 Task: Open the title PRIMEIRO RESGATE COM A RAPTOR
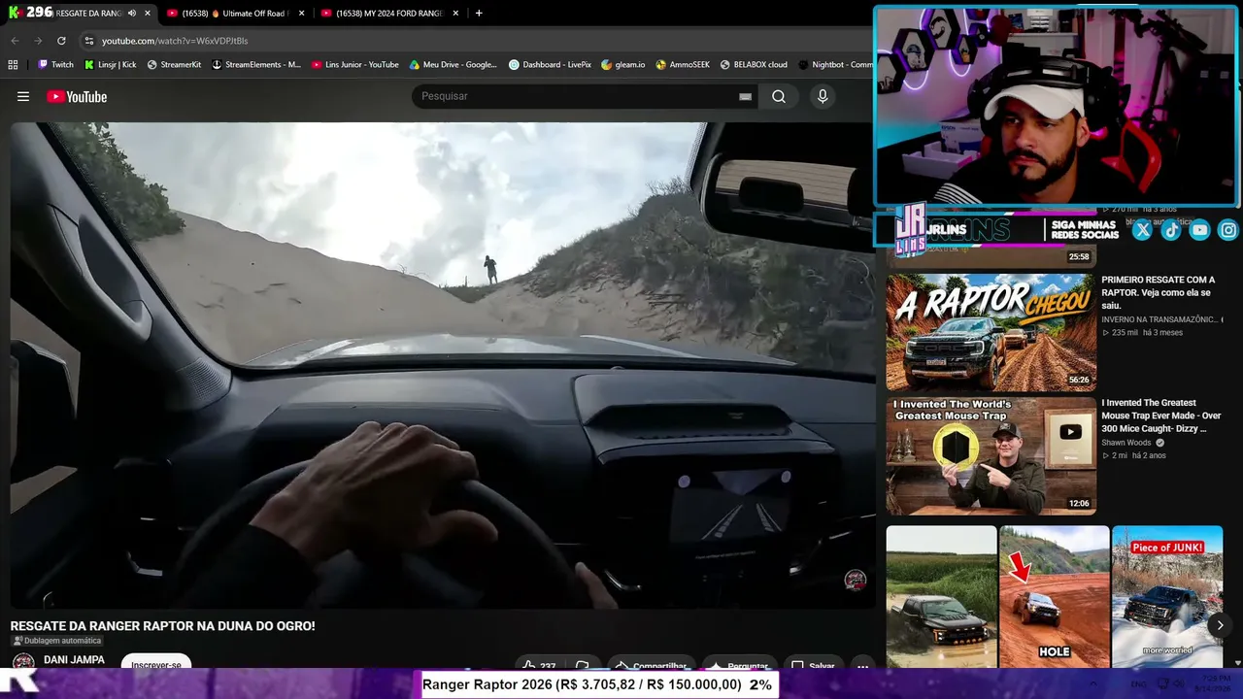1159,292
